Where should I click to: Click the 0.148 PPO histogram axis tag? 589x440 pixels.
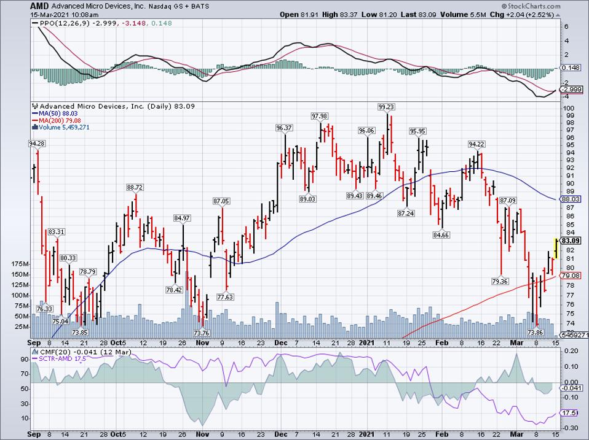click(570, 68)
